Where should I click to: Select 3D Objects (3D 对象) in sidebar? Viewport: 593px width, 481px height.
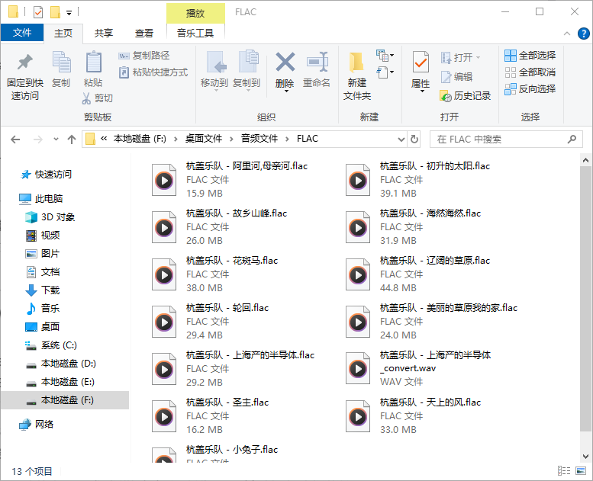pos(50,217)
